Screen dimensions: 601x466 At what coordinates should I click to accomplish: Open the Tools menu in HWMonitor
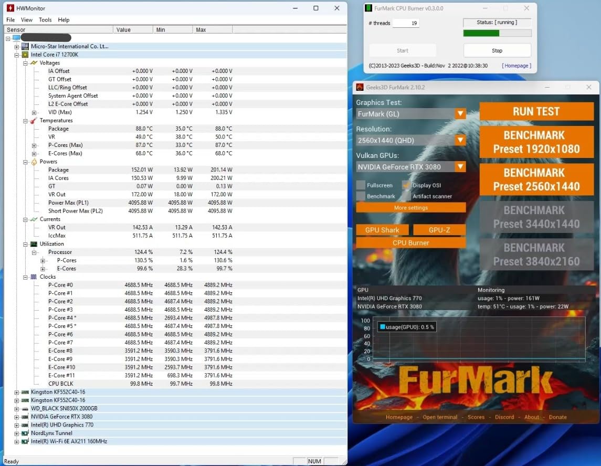pyautogui.click(x=45, y=19)
